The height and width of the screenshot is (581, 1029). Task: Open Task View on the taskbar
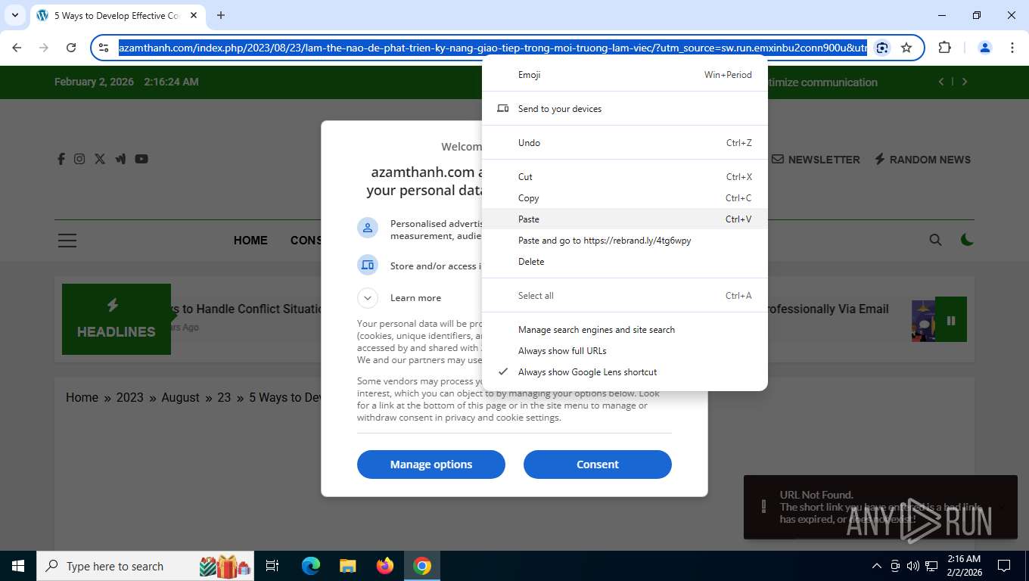[272, 566]
